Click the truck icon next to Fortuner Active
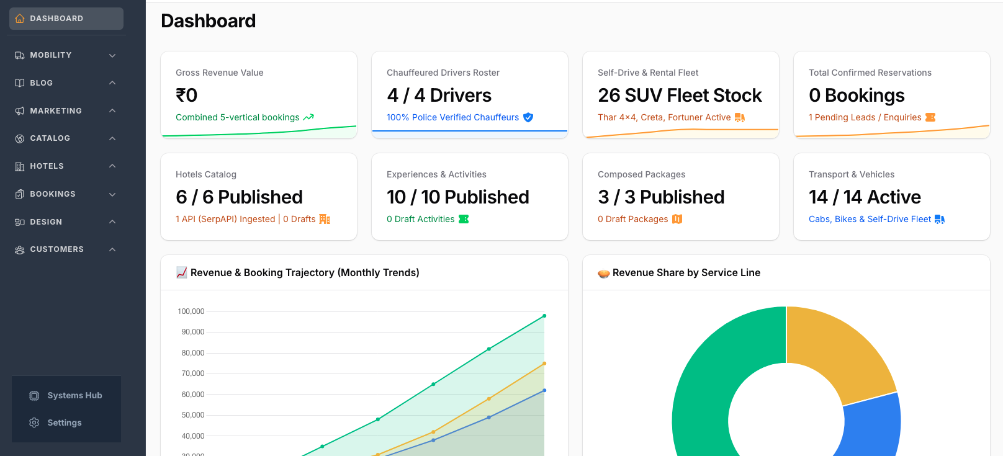This screenshot has width=1003, height=456. pyautogui.click(x=740, y=117)
